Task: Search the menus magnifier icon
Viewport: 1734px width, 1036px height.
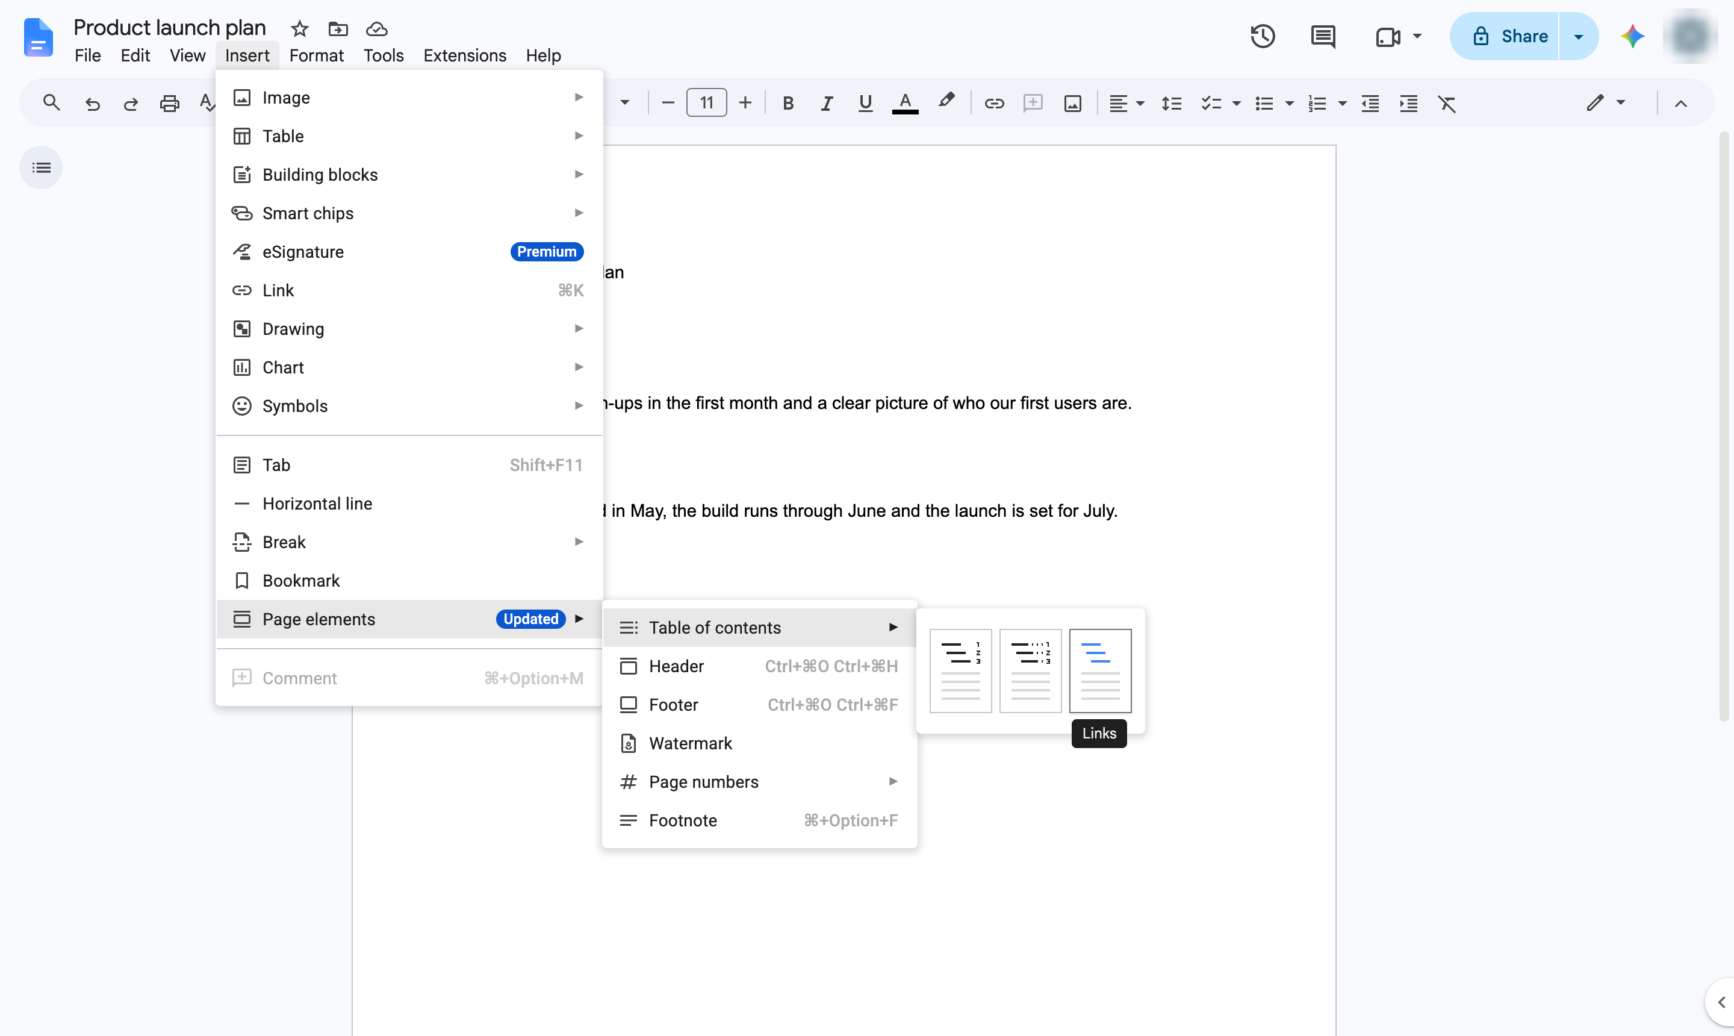Action: (x=51, y=104)
